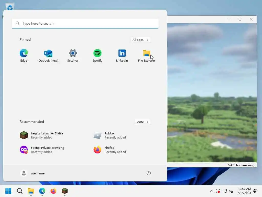The height and width of the screenshot is (197, 262).
Task: Switch to Minecraft launcher taskbar icon
Action: point(65,191)
